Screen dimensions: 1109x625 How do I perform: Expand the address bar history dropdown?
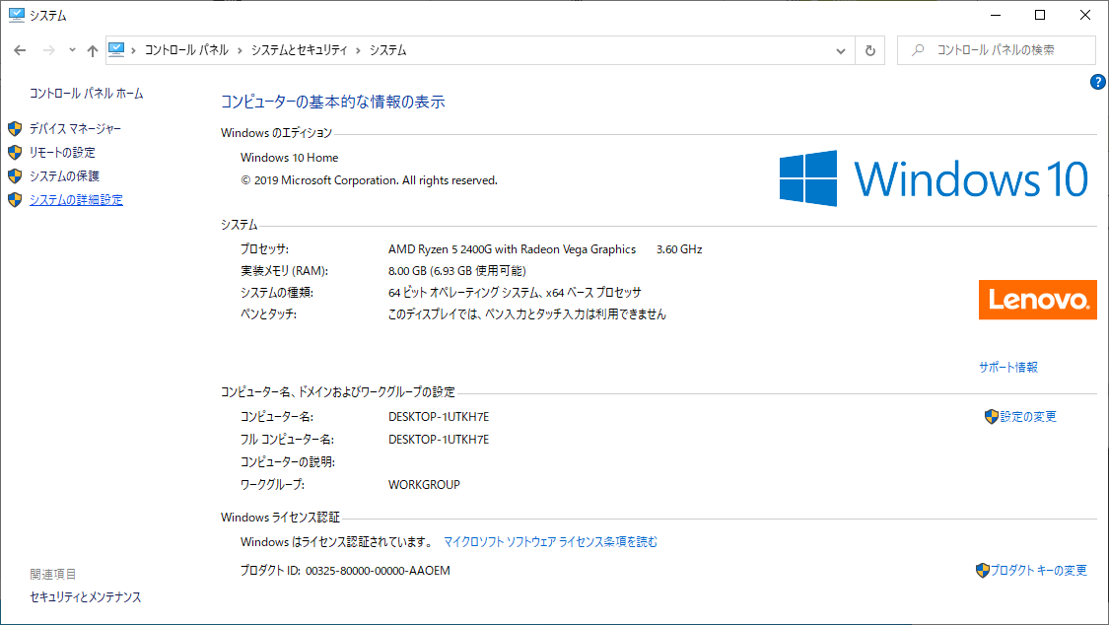click(x=840, y=50)
